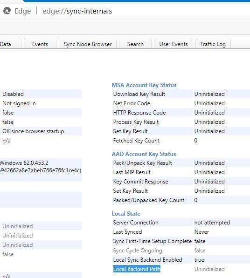
Task: Open the Traffic Log tab
Action: click(x=213, y=44)
